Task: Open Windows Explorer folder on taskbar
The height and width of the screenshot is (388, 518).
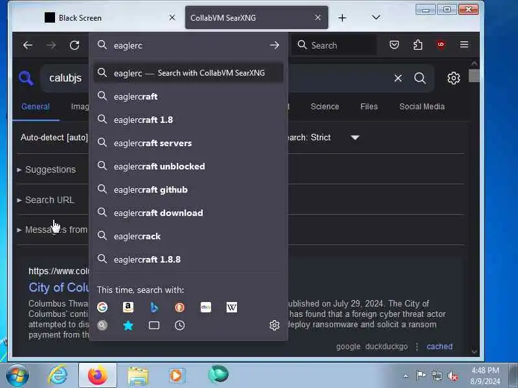Action: click(138, 376)
